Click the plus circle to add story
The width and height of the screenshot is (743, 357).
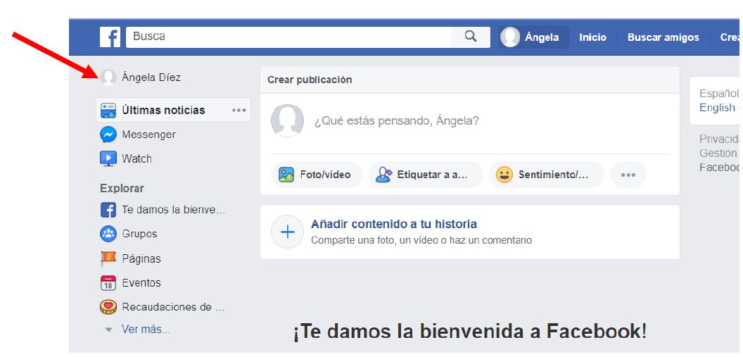[x=288, y=232]
